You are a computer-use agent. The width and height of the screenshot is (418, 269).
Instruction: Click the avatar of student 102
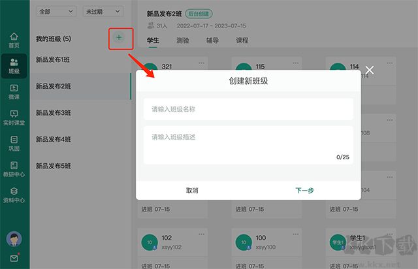point(150,242)
